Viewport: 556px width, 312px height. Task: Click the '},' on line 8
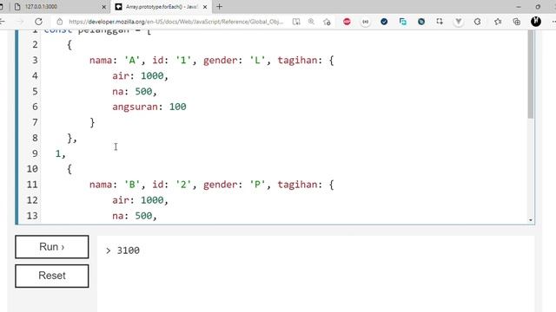pyautogui.click(x=72, y=138)
